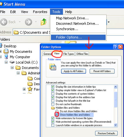
Task: Collapse the Administrator tree node
Action: [18, 73]
